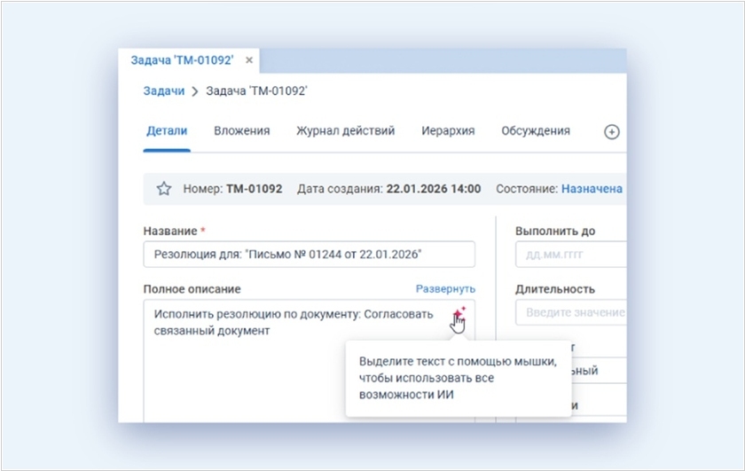Close the 'Задача TM-01092' window tab
This screenshot has height=471, width=745.
coord(249,60)
